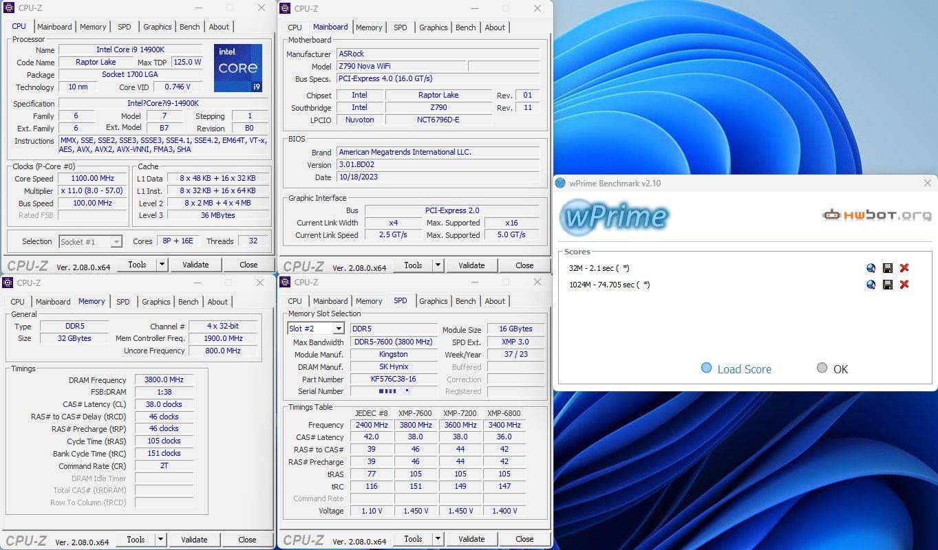Viewport: 938px width, 550px height.
Task: Open the About tab in Memory CPU-Z window
Action: click(x=217, y=302)
